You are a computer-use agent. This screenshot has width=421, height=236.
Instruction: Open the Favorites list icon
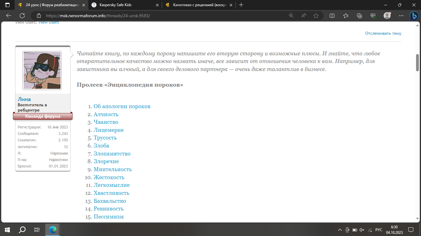pyautogui.click(x=346, y=16)
